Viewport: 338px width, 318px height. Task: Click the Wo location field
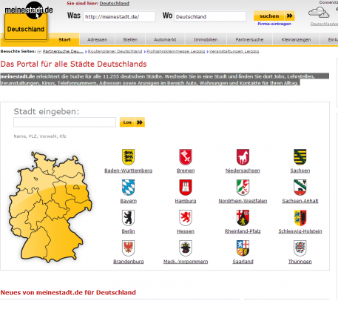(210, 16)
